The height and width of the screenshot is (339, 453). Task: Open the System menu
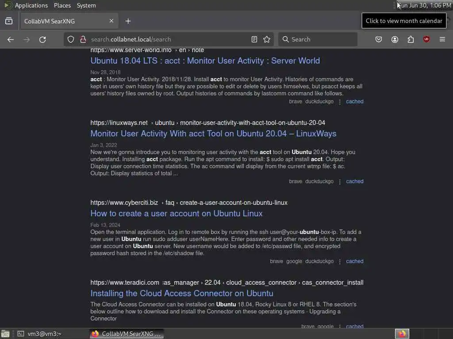[86, 5]
